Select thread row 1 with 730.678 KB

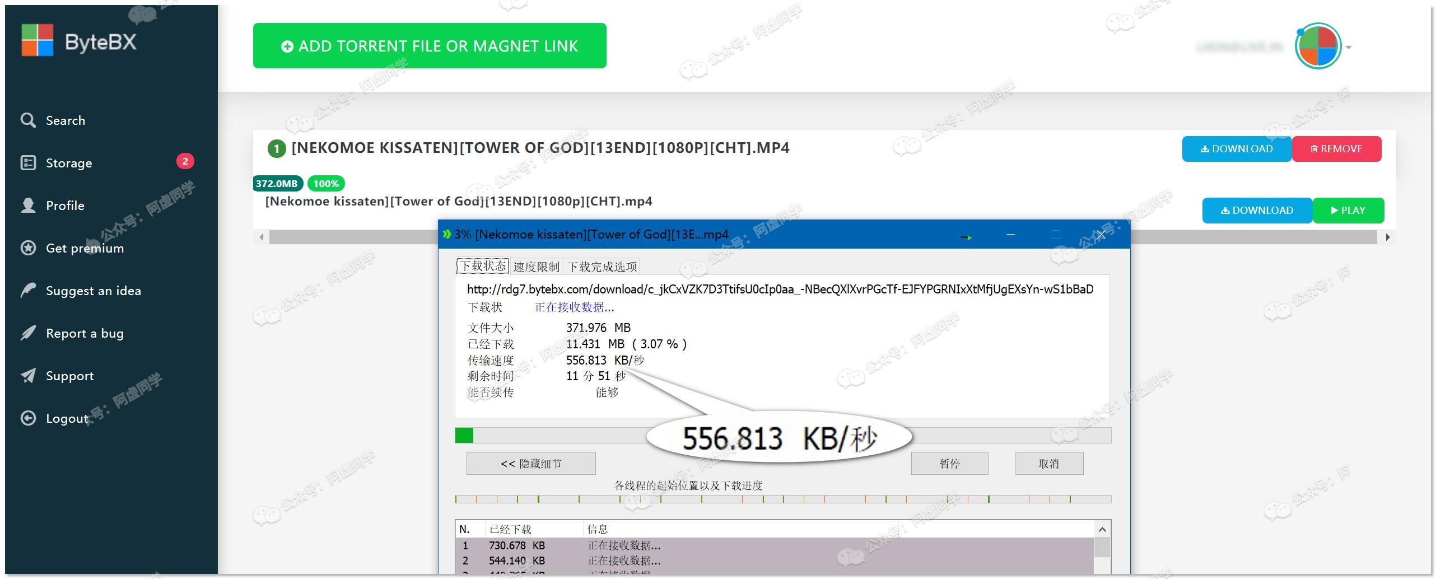(x=775, y=545)
